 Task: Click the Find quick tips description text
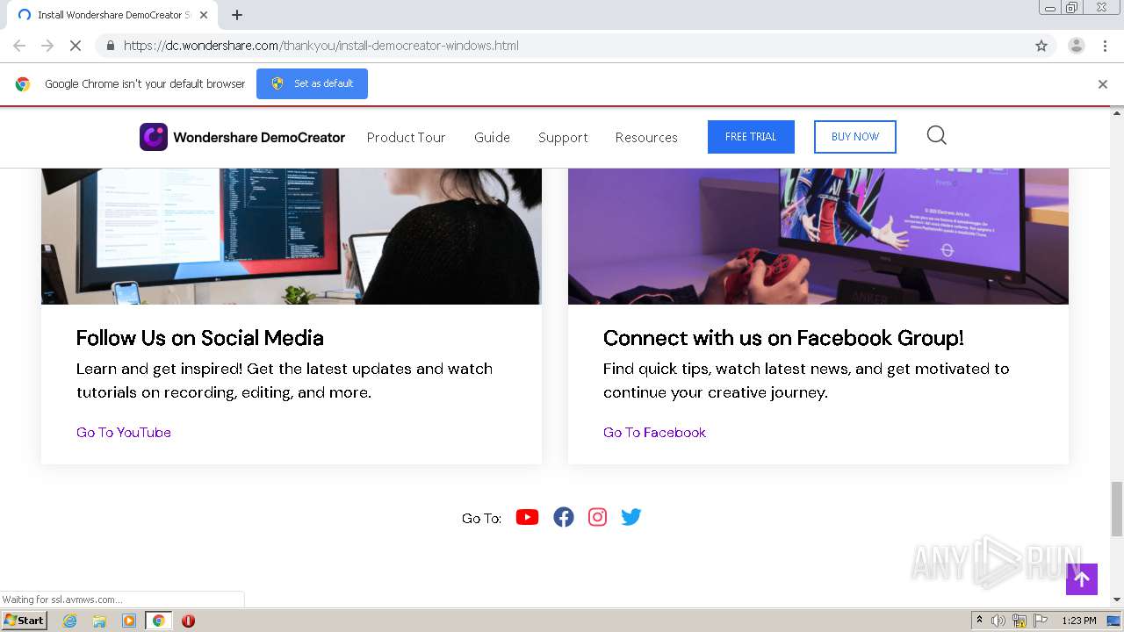pos(806,380)
